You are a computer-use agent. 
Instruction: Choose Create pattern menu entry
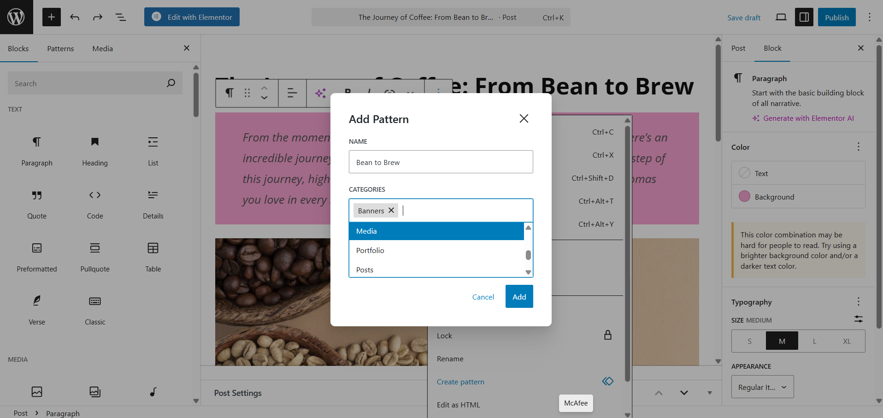coord(525,382)
